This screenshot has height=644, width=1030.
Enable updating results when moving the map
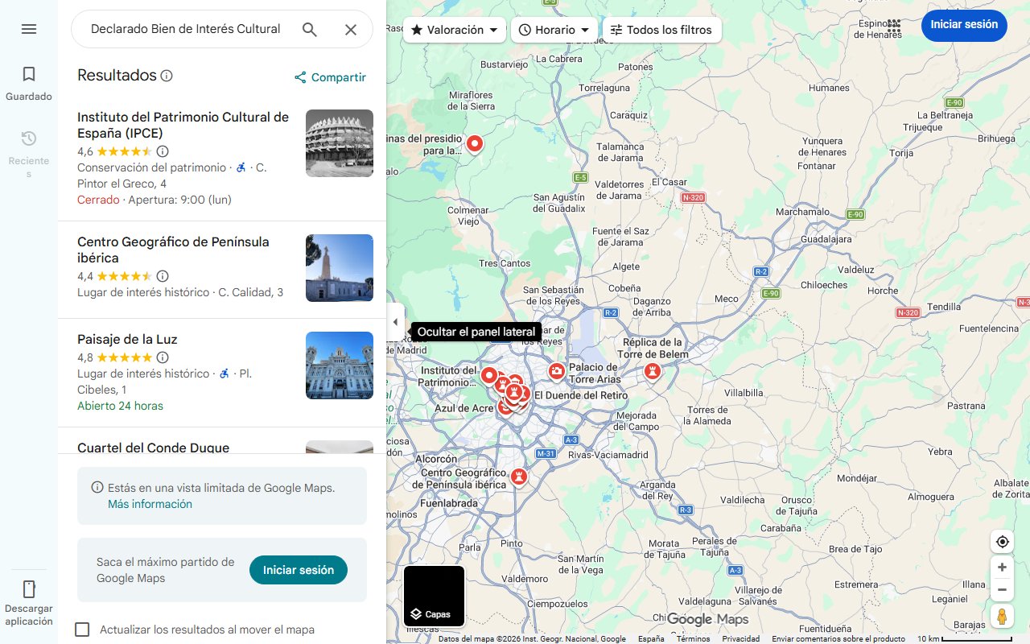pyautogui.click(x=84, y=630)
